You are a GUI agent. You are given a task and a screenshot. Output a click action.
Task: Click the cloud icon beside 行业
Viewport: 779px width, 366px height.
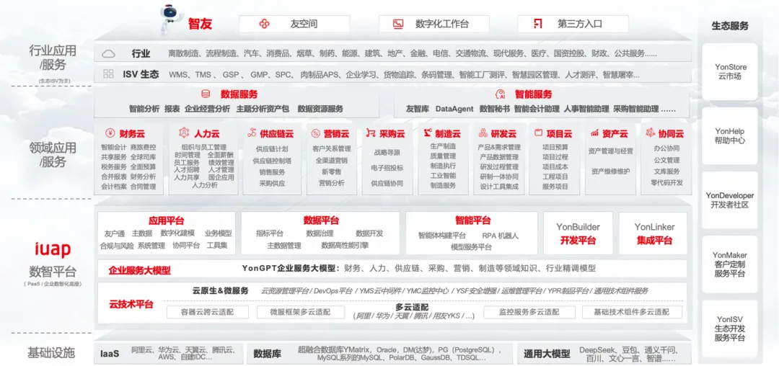pyautogui.click(x=108, y=53)
